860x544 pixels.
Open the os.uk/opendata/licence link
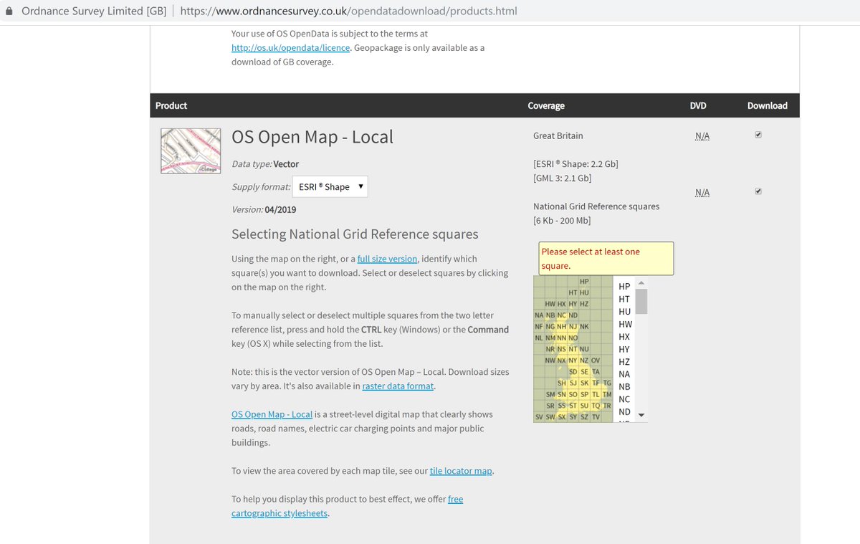pyautogui.click(x=290, y=47)
